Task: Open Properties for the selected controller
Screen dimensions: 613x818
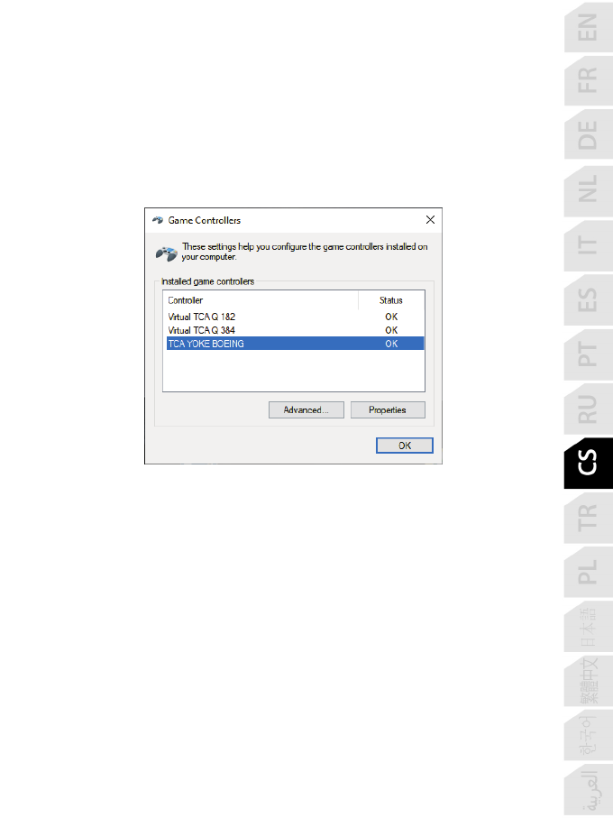Action: tap(388, 410)
